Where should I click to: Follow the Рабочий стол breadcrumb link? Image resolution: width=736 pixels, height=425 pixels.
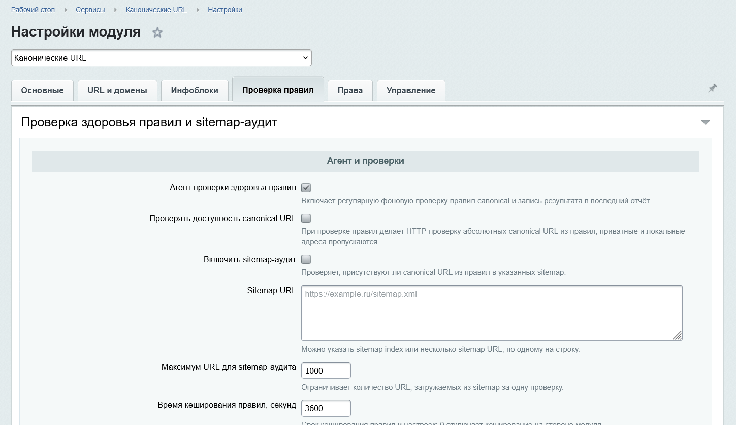click(33, 10)
